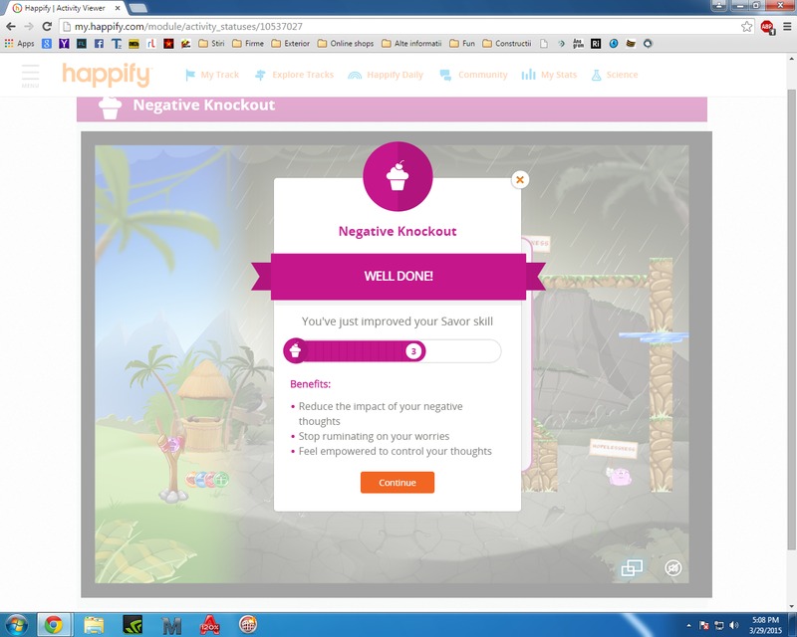
Task: Click the level 3 marker on the progress bar
Action: click(413, 351)
